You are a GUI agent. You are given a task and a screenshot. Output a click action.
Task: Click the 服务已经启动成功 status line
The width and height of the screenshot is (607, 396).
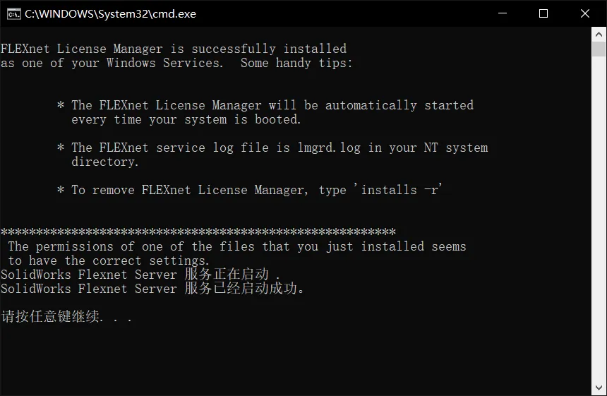(x=152, y=289)
